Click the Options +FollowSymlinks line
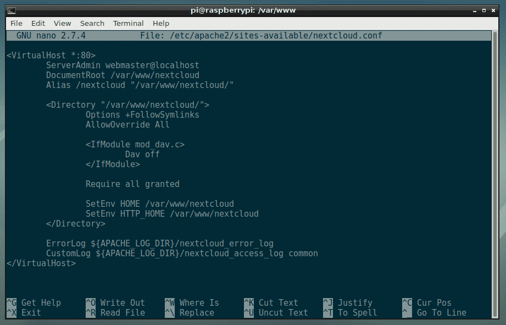506x325 pixels. point(142,115)
